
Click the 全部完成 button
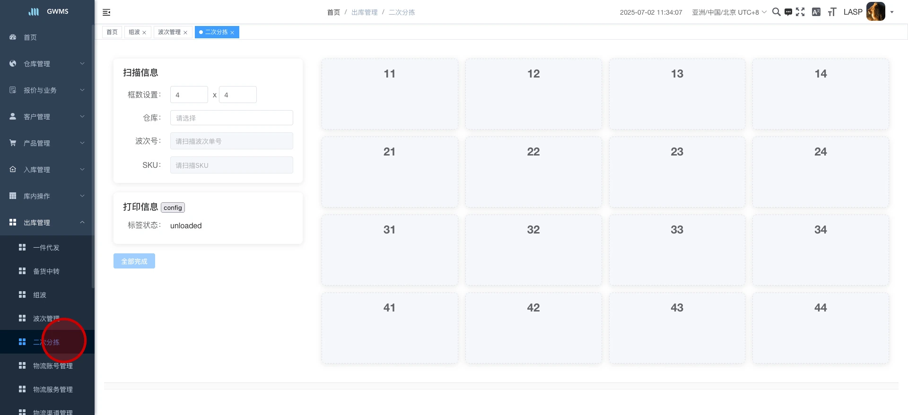click(x=134, y=261)
